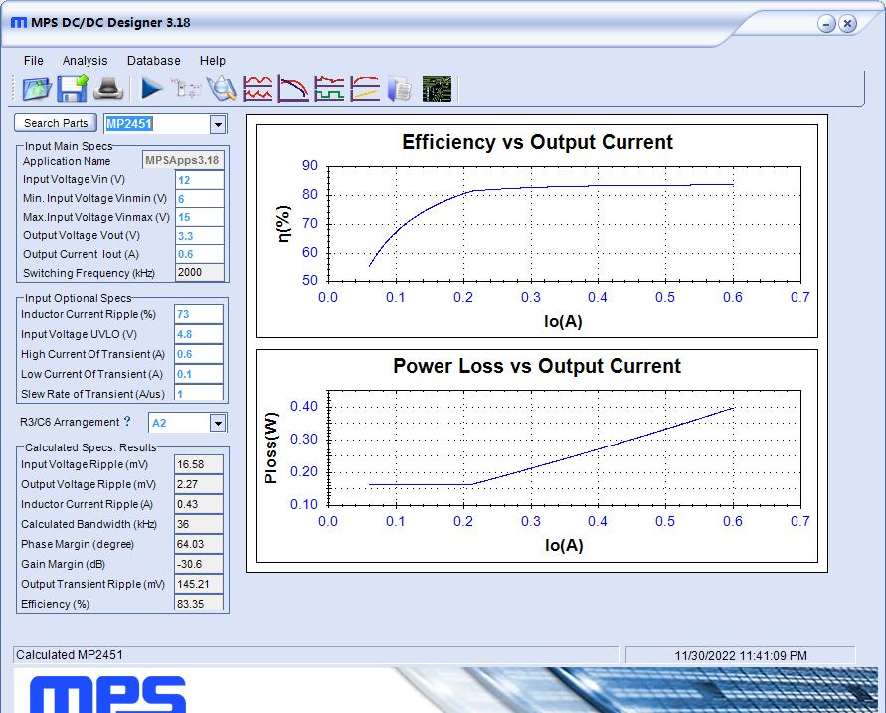Open the PCB layout viewer icon
886x713 pixels.
(x=436, y=88)
